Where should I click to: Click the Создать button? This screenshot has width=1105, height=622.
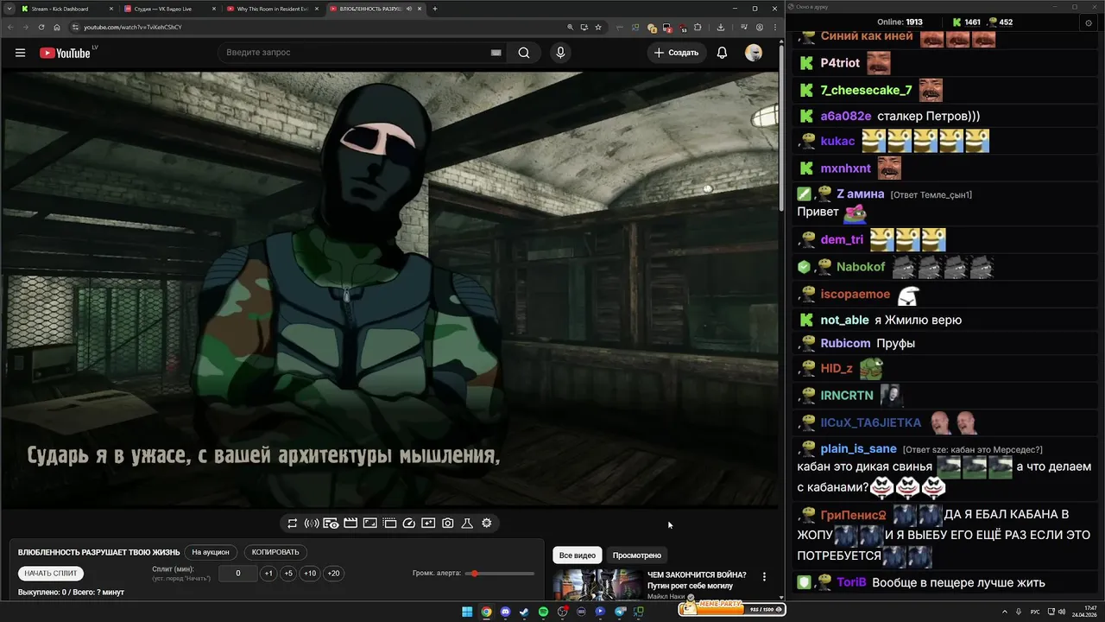tap(676, 53)
